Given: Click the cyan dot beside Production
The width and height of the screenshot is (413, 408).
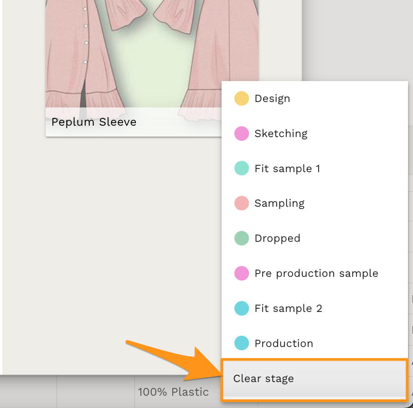Looking at the screenshot, I should click(242, 343).
